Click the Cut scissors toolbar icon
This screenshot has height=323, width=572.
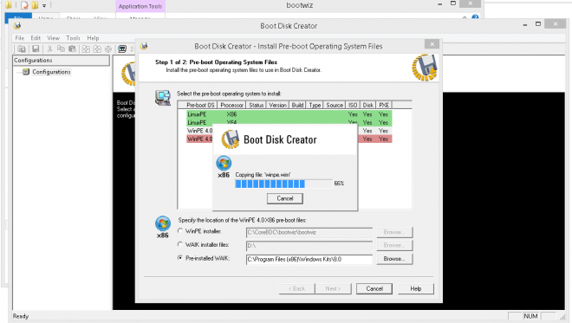[x=50, y=48]
